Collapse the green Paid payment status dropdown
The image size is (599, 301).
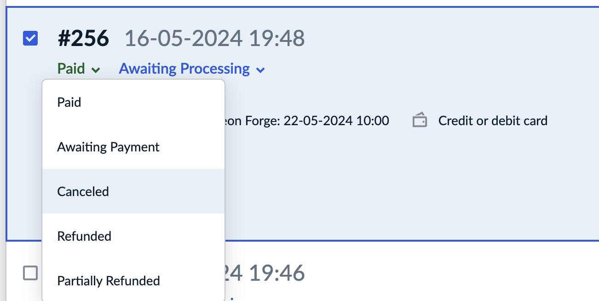pyautogui.click(x=71, y=69)
